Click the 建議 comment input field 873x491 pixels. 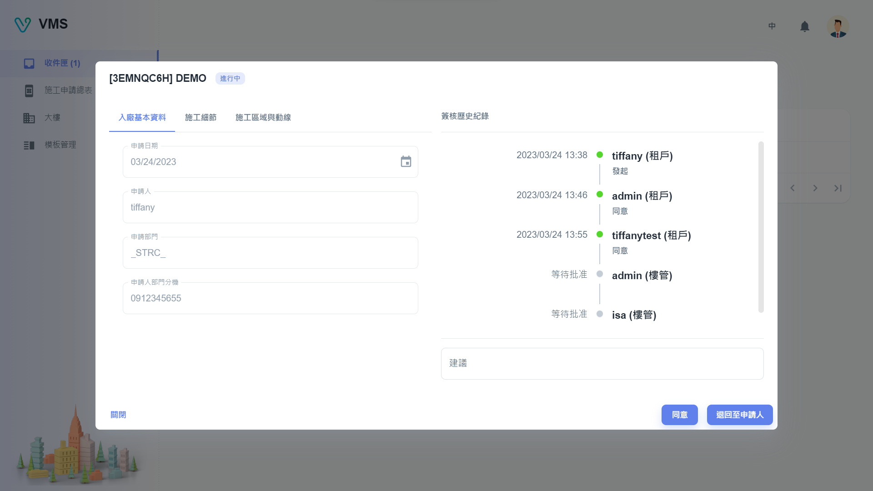pos(602,363)
